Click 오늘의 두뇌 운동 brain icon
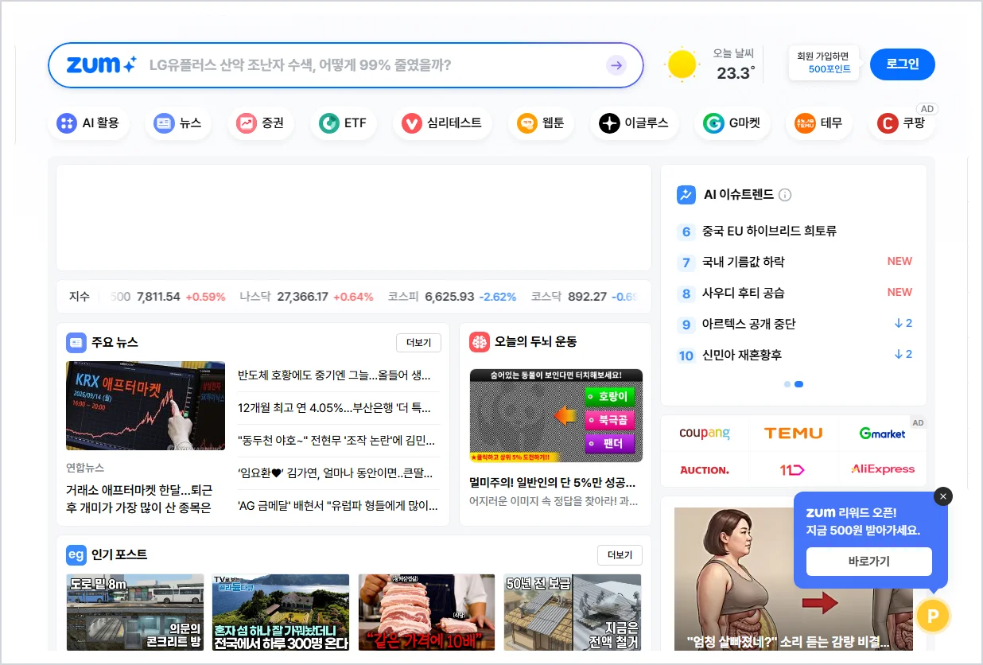The width and height of the screenshot is (983, 665). (480, 342)
